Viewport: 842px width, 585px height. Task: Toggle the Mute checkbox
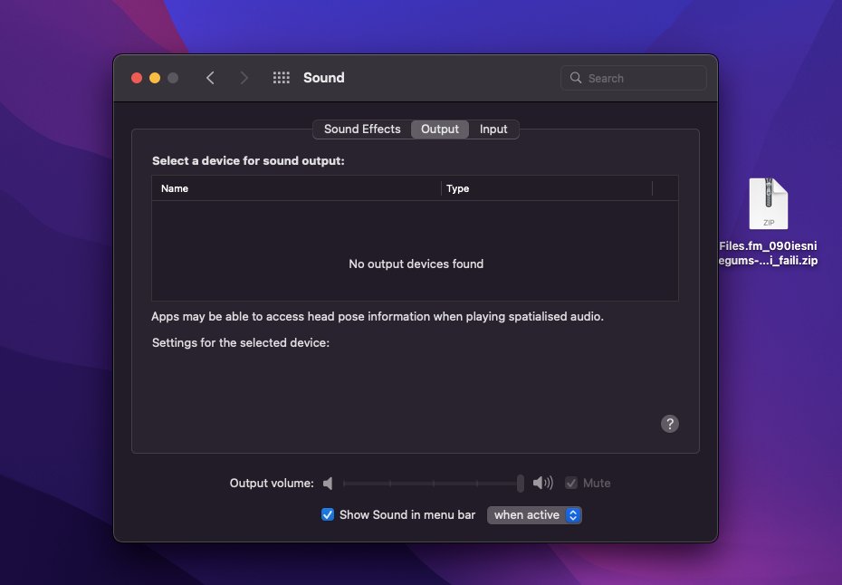point(570,483)
